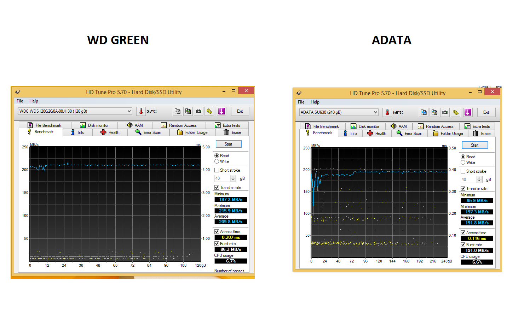Click 191.8 MB/s average value in ADATA window
The width and height of the screenshot is (530, 313).
(477, 223)
